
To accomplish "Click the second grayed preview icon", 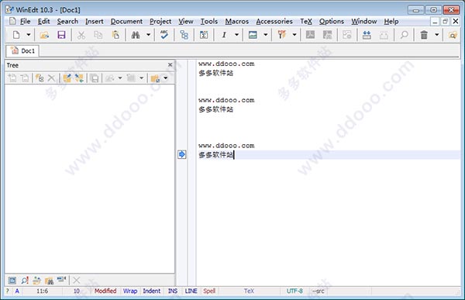I will 327,35.
